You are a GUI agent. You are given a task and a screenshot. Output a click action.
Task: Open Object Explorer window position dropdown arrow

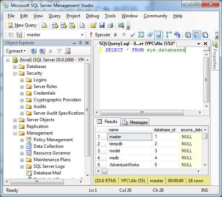pos(74,43)
